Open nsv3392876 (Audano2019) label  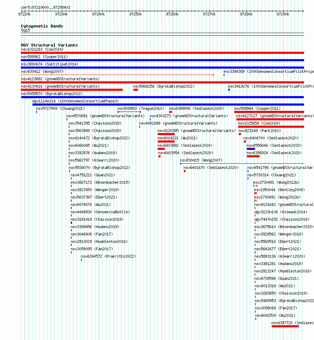93,153
